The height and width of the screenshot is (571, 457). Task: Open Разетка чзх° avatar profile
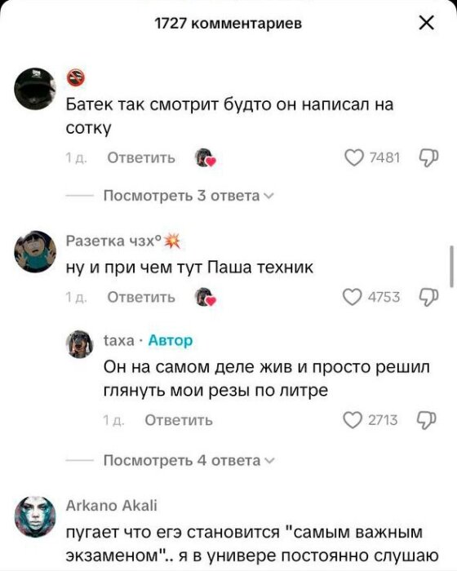tap(35, 251)
